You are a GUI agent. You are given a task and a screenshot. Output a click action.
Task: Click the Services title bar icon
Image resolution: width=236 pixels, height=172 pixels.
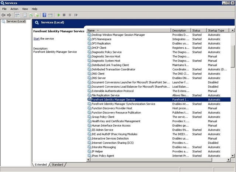click(x=3, y=3)
